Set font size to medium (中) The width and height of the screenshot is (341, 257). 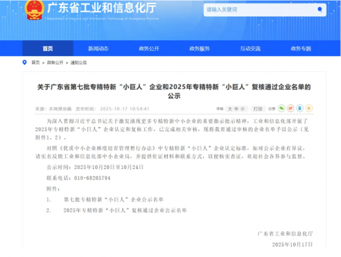tap(236, 108)
